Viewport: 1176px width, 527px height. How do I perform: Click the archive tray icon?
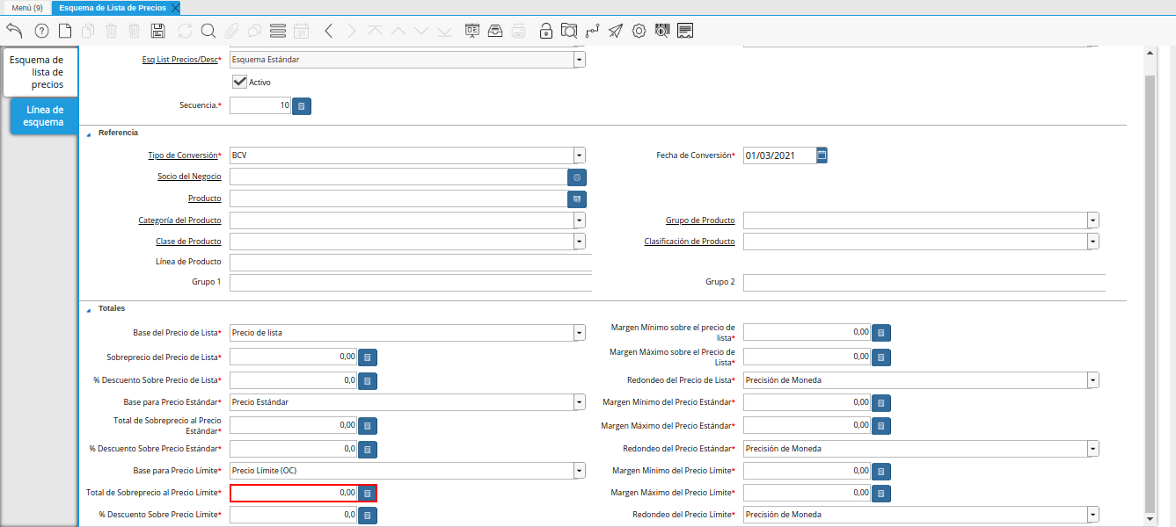click(495, 31)
